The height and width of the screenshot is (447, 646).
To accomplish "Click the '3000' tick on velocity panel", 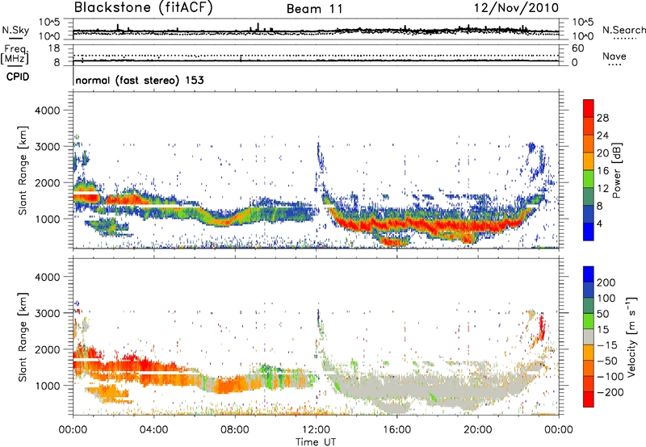I will click(47, 313).
